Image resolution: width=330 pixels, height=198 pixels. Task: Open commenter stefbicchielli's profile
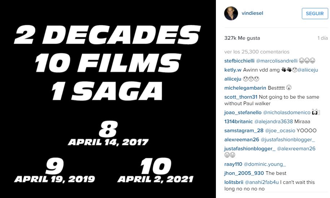(x=239, y=61)
